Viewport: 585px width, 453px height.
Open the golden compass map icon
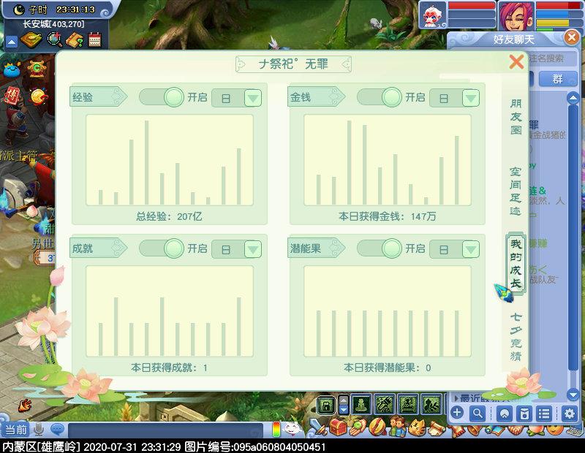(31, 40)
